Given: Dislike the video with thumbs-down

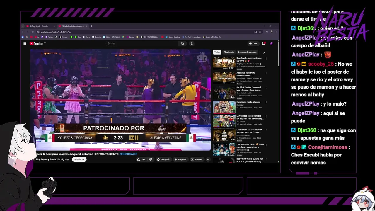Looking at the screenshot, I should (151, 159).
